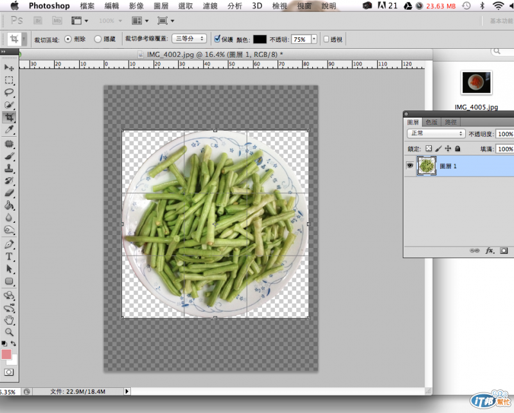The height and width of the screenshot is (413, 514).
Task: Open the 檔案 menu
Action: (87, 6)
